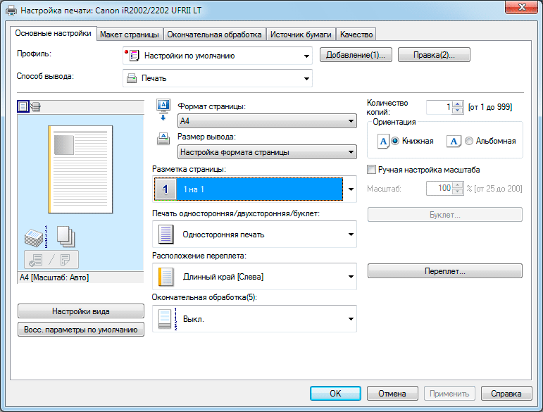Click the binding location long-edge icon
Viewport: 543px width, 412px height.
[166, 277]
